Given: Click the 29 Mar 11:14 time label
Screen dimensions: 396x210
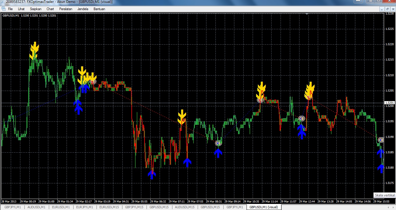Looking at the screenshot, I should 270,201.
